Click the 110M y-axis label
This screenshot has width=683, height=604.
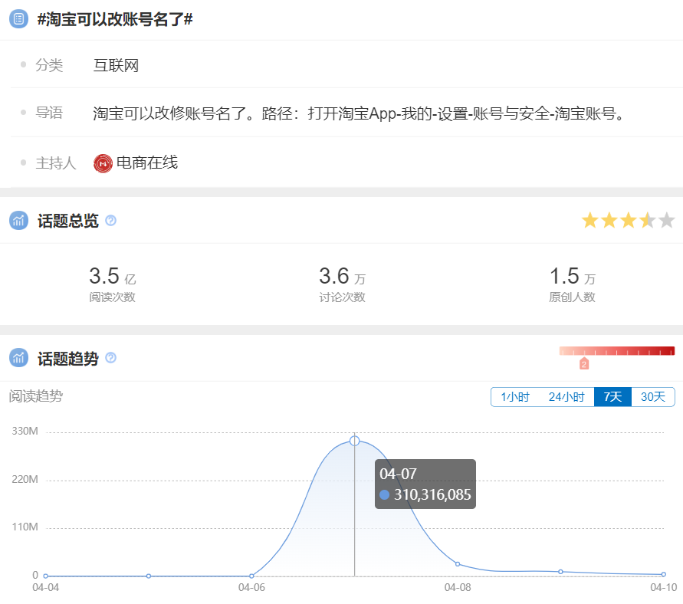pos(25,527)
